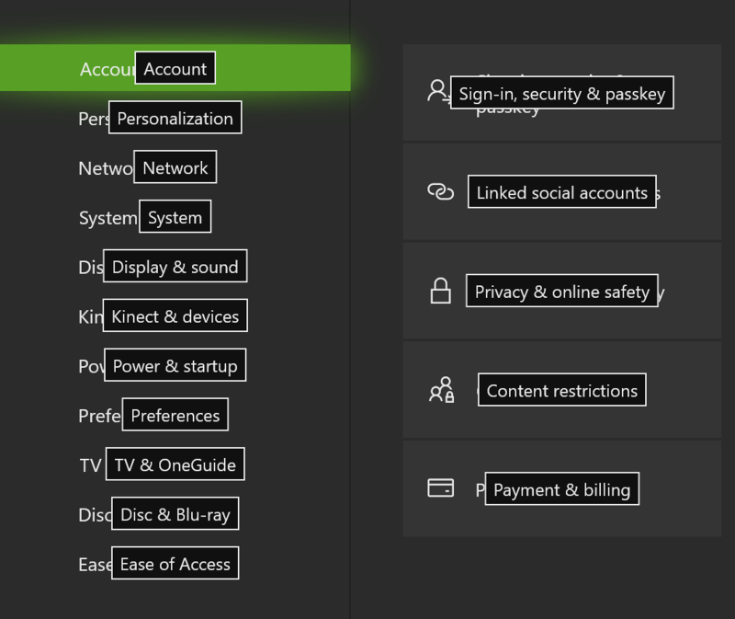Click the padlock privacy icon

coord(441,291)
